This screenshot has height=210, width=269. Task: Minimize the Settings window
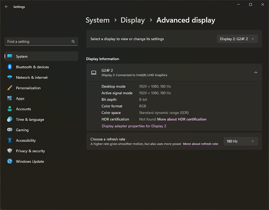[x=238, y=5]
